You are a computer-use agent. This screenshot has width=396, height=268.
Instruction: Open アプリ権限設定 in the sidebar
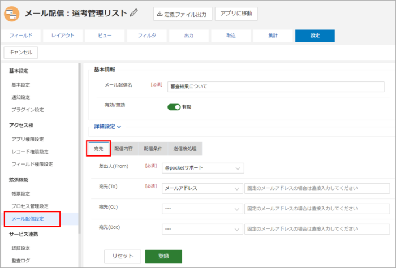point(28,139)
